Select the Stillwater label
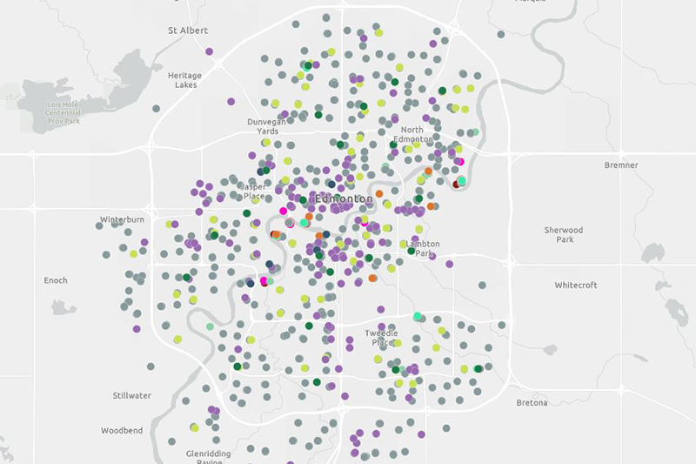This screenshot has width=696, height=464. coord(131,395)
